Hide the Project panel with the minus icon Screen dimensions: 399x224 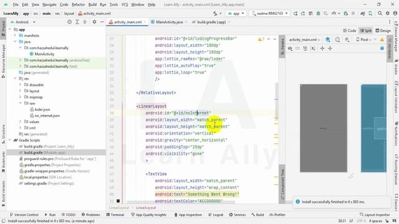102,22
